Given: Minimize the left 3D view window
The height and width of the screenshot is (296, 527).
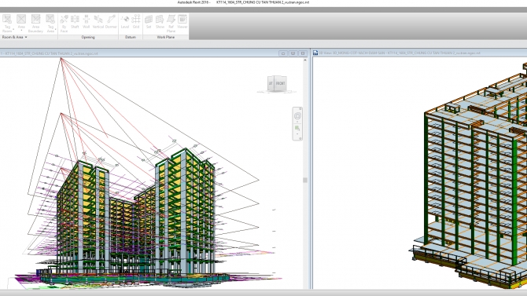Looking at the screenshot, I should [283, 53].
